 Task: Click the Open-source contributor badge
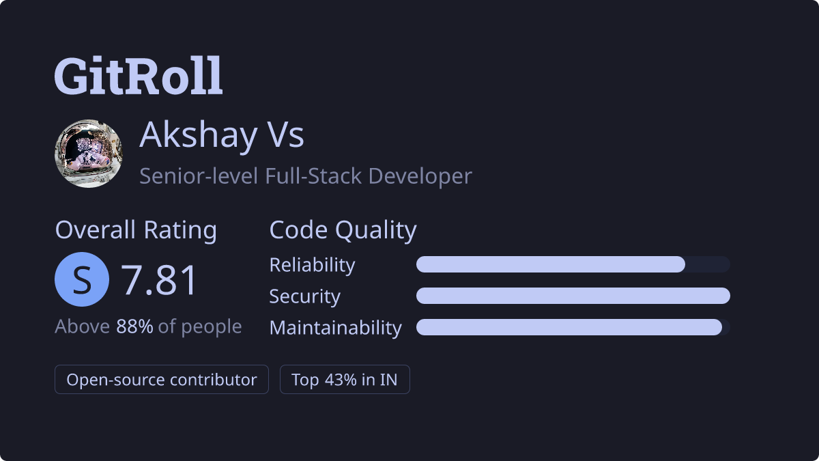162,380
